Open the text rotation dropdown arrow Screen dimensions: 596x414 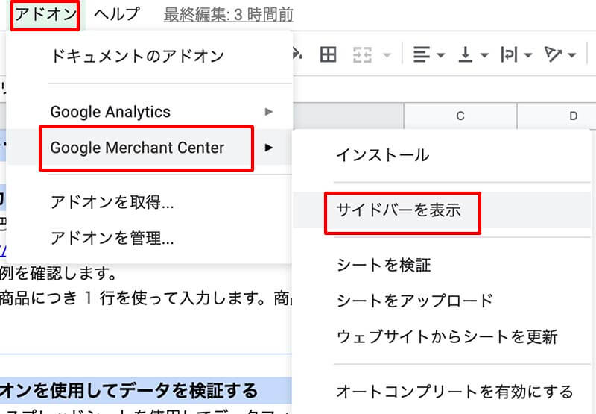[572, 55]
